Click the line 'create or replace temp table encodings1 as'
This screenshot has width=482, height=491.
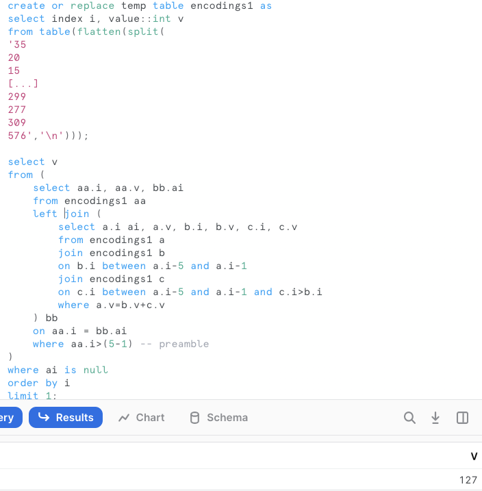point(140,6)
